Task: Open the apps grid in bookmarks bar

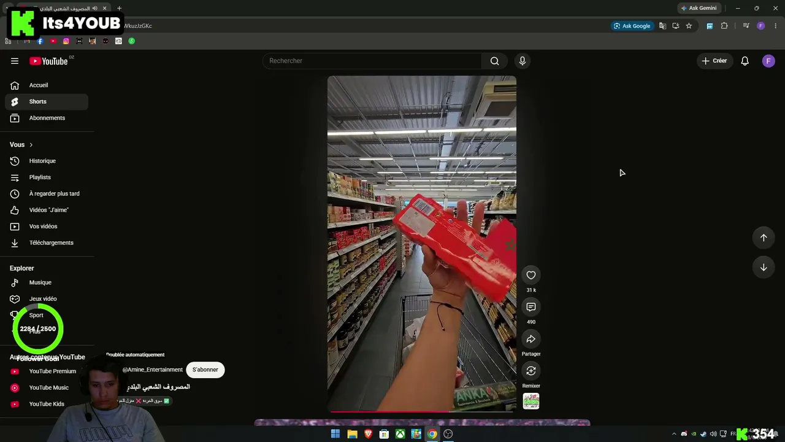Action: (8, 41)
